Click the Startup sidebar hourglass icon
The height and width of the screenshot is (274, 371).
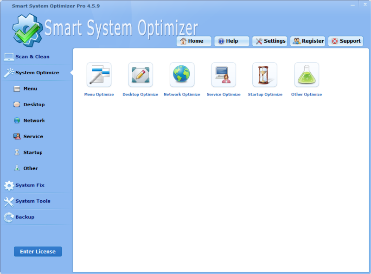point(17,152)
